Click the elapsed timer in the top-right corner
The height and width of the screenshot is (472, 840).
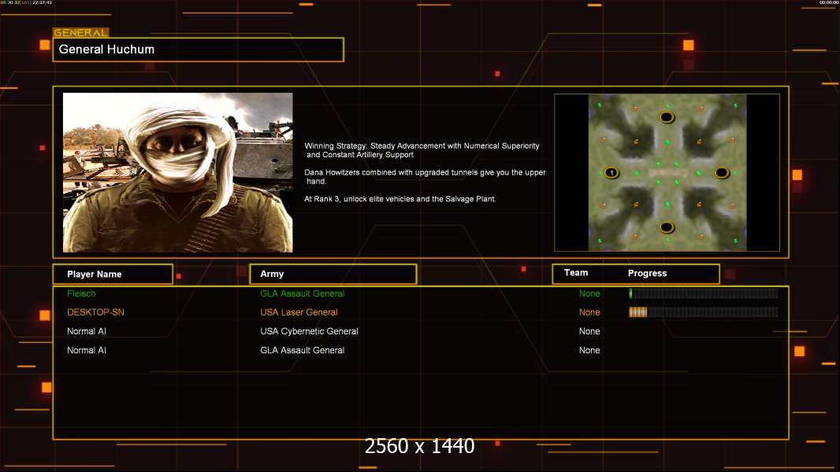[828, 3]
